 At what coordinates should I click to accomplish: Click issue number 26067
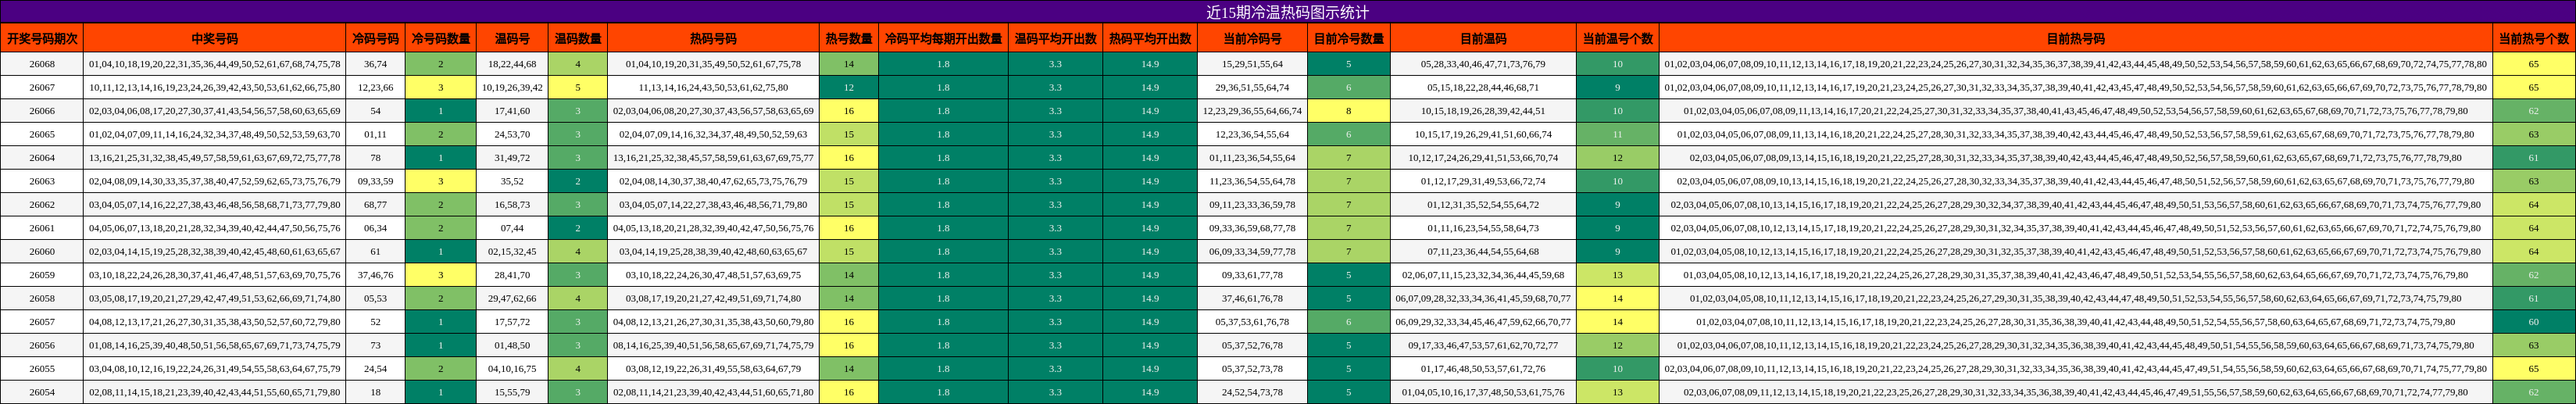[42, 88]
